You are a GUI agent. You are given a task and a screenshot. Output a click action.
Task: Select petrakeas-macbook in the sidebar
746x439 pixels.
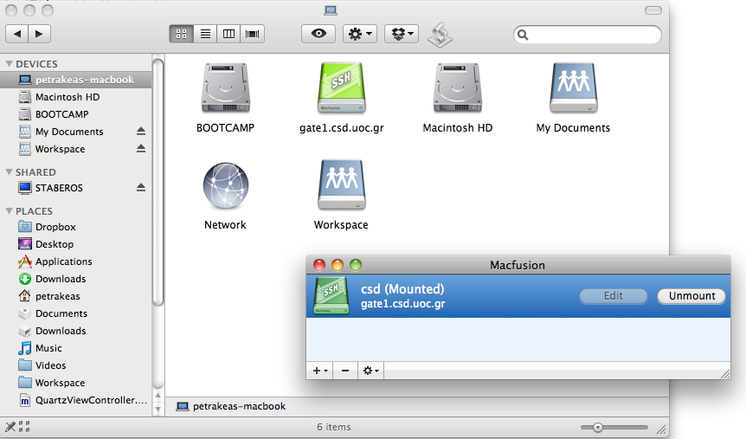click(x=76, y=80)
